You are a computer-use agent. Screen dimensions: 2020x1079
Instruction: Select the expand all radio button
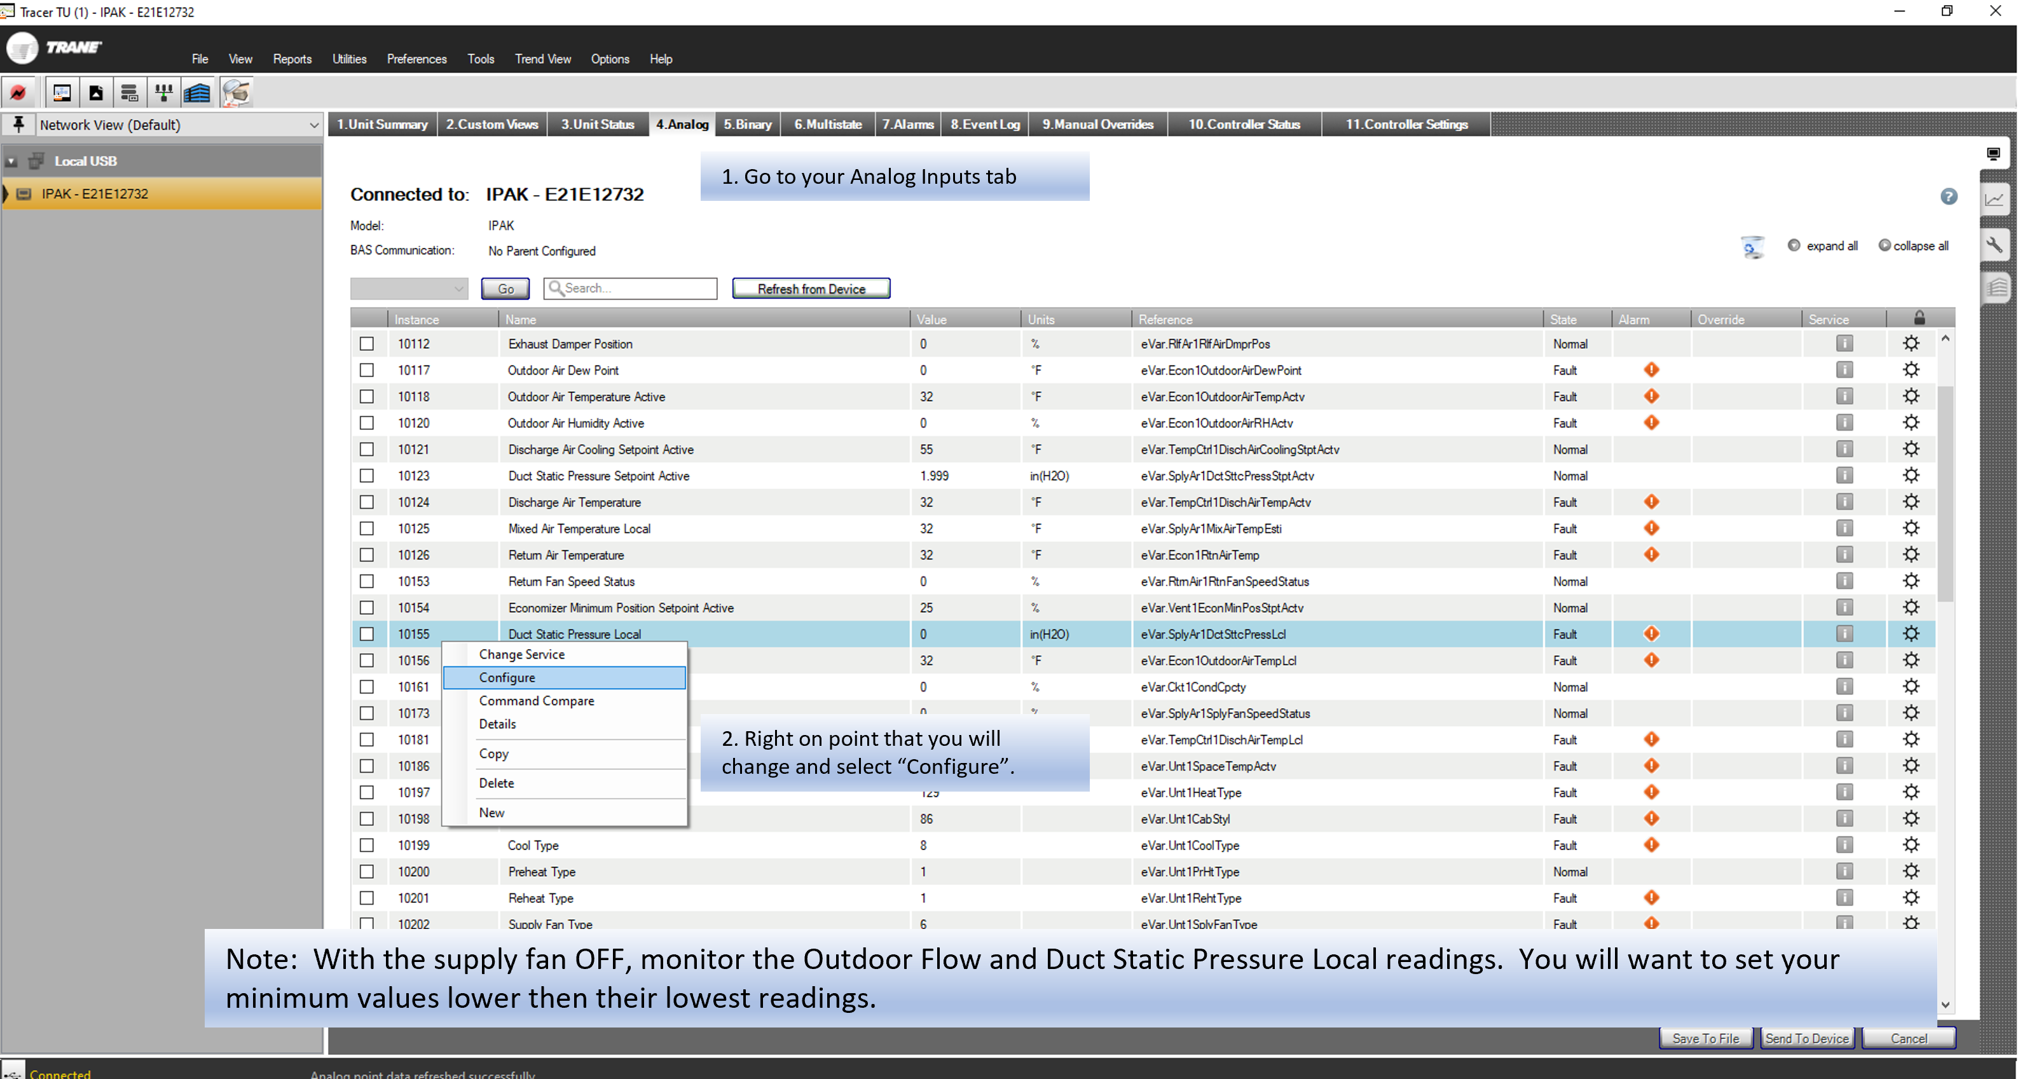[1794, 245]
